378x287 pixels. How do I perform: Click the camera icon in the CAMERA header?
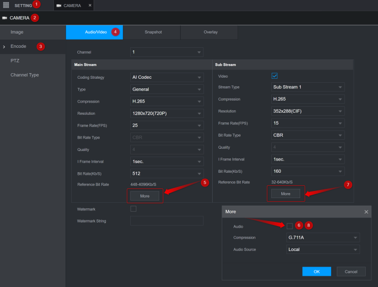click(5, 18)
